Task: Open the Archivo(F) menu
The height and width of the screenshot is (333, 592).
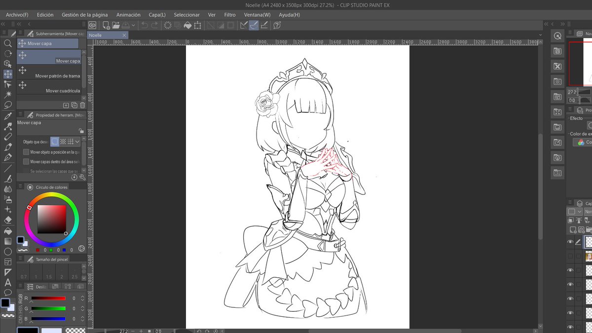Action: click(17, 15)
